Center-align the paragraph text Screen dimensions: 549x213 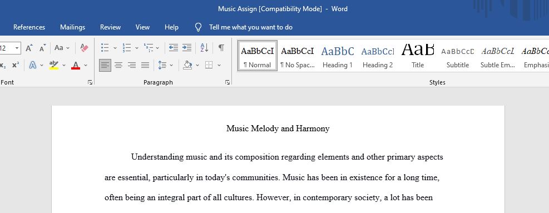pos(118,65)
